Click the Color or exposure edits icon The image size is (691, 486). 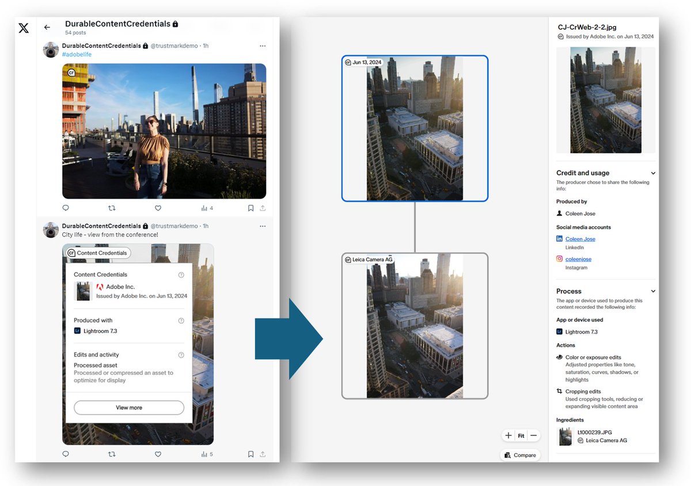pos(559,357)
